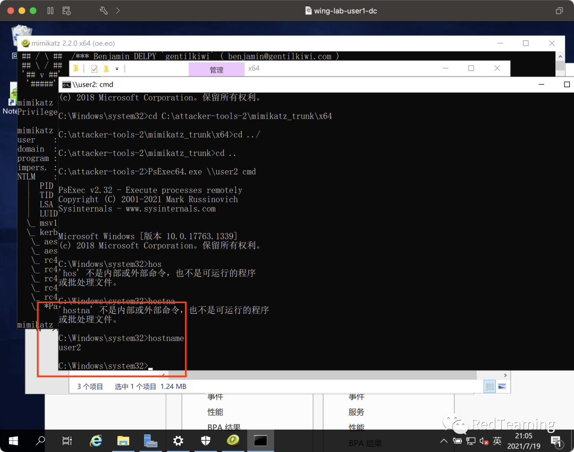Click the New Folder icon in Explorer toolbar

tap(106, 69)
